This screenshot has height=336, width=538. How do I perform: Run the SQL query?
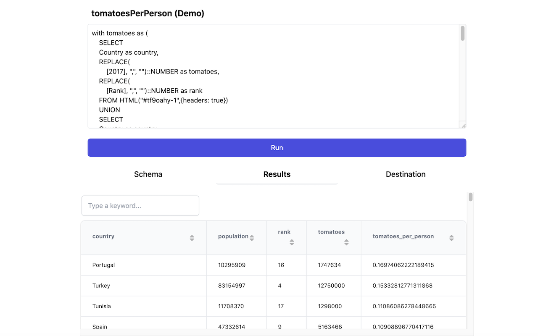(277, 148)
